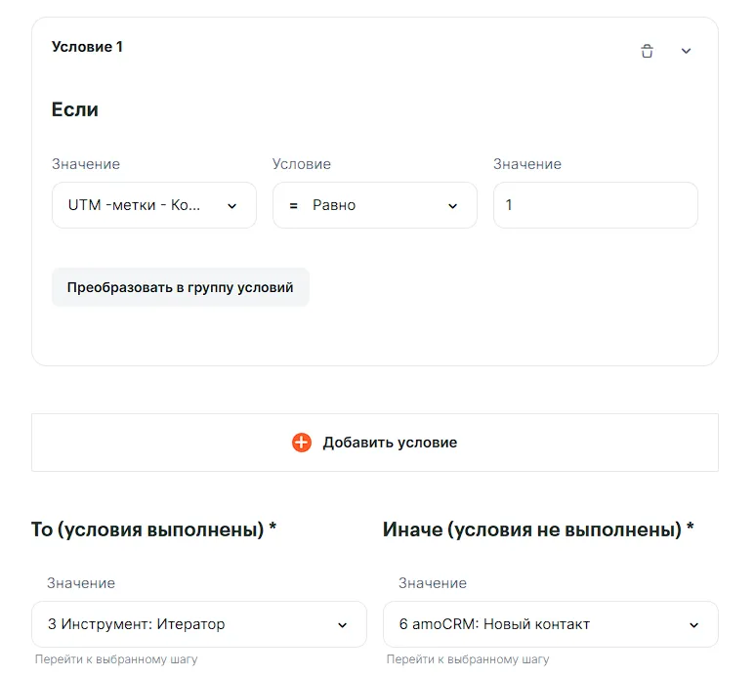Click Преобразовать в группу условий
This screenshot has height=677, width=755.
180,287
